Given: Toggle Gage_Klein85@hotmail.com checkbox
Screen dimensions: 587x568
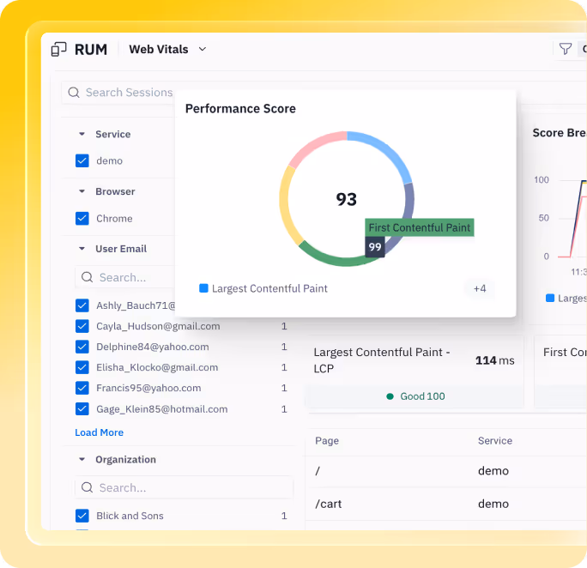Looking at the screenshot, I should coord(82,409).
